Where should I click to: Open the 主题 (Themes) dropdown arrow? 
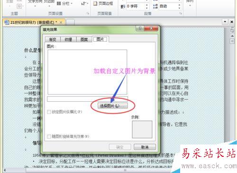point(9,6)
